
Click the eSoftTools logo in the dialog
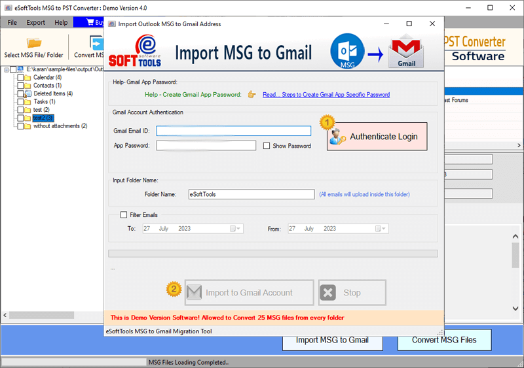(x=135, y=51)
